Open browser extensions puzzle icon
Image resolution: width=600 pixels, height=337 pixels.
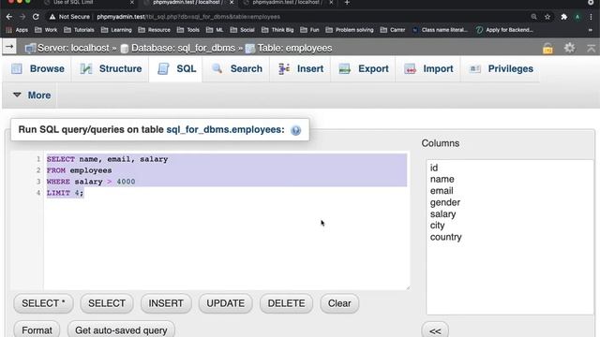[564, 17]
